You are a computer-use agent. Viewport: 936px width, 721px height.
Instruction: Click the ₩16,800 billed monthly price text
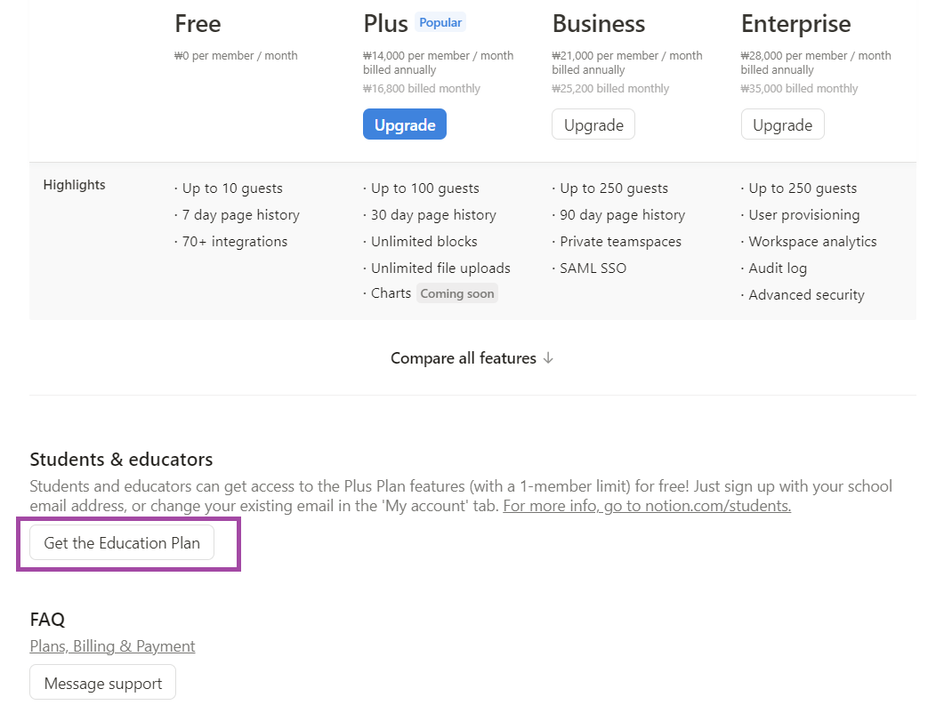click(421, 88)
